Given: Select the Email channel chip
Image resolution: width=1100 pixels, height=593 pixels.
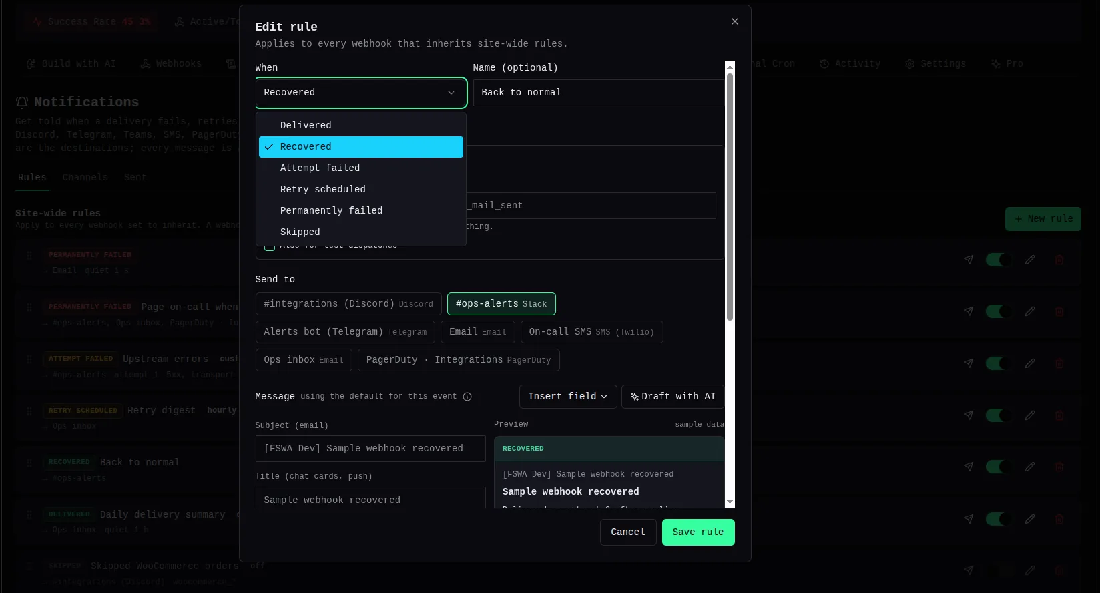Looking at the screenshot, I should point(478,332).
